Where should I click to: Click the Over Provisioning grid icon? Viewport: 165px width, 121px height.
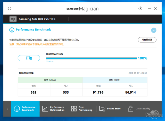coord(74,109)
